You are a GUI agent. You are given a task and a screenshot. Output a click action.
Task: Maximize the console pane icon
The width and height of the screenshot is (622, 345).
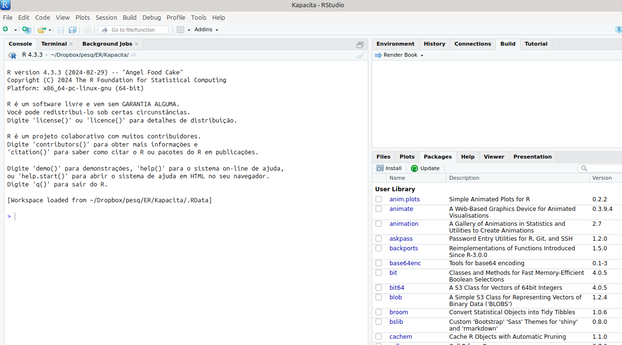pyautogui.click(x=360, y=45)
